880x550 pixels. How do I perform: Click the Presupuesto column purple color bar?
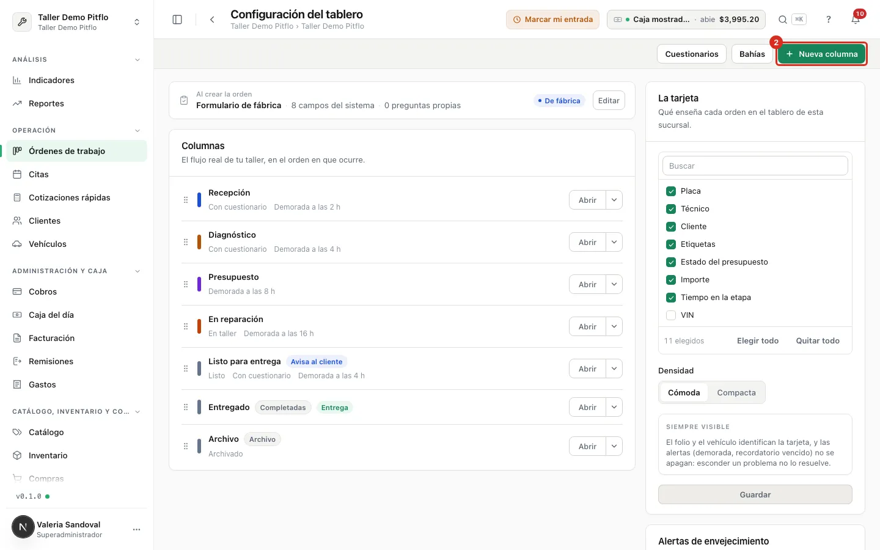point(199,284)
